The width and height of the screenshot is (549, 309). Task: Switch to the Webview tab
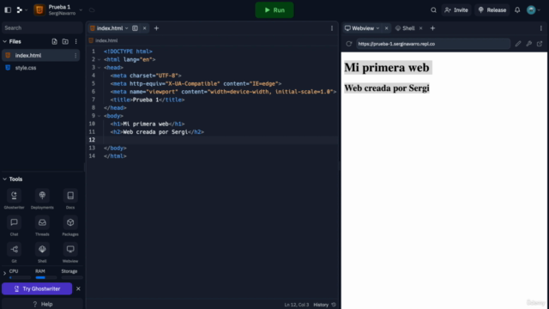[362, 28]
